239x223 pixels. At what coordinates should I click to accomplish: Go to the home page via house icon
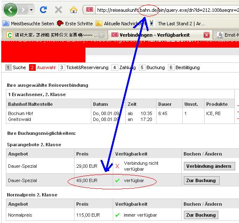(74, 10)
